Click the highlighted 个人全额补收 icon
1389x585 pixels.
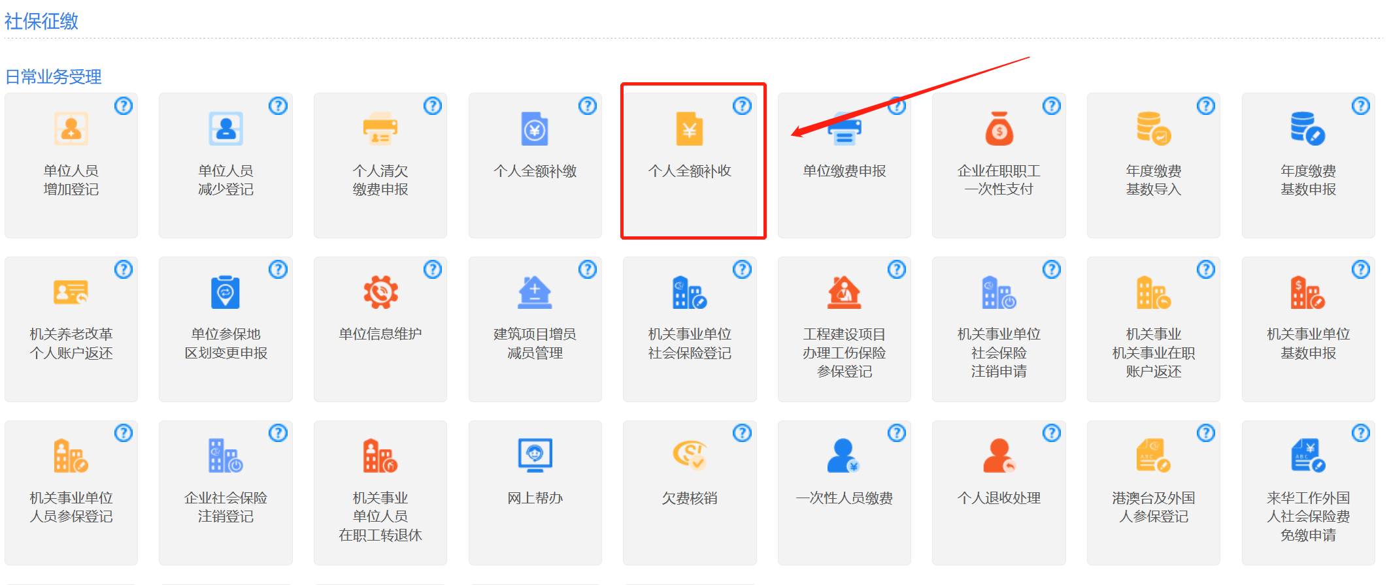pyautogui.click(x=689, y=129)
